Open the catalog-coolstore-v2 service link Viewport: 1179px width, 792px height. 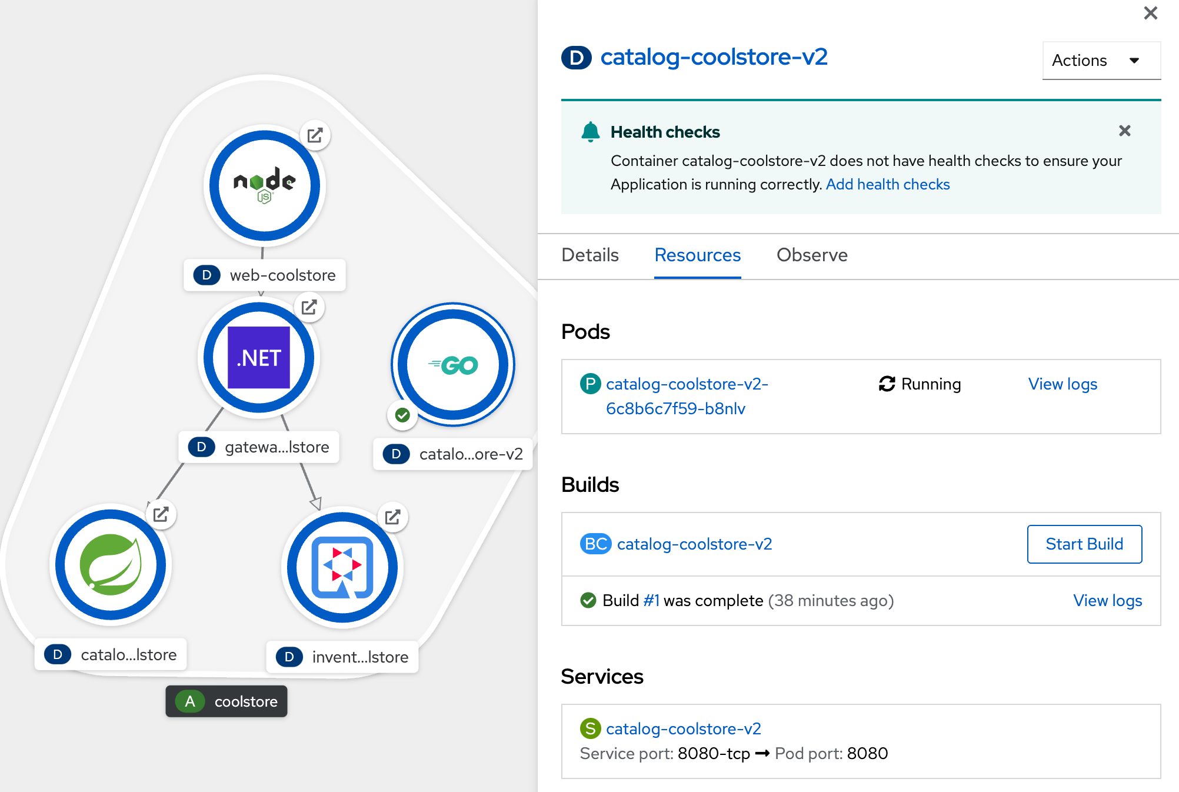pyautogui.click(x=684, y=728)
